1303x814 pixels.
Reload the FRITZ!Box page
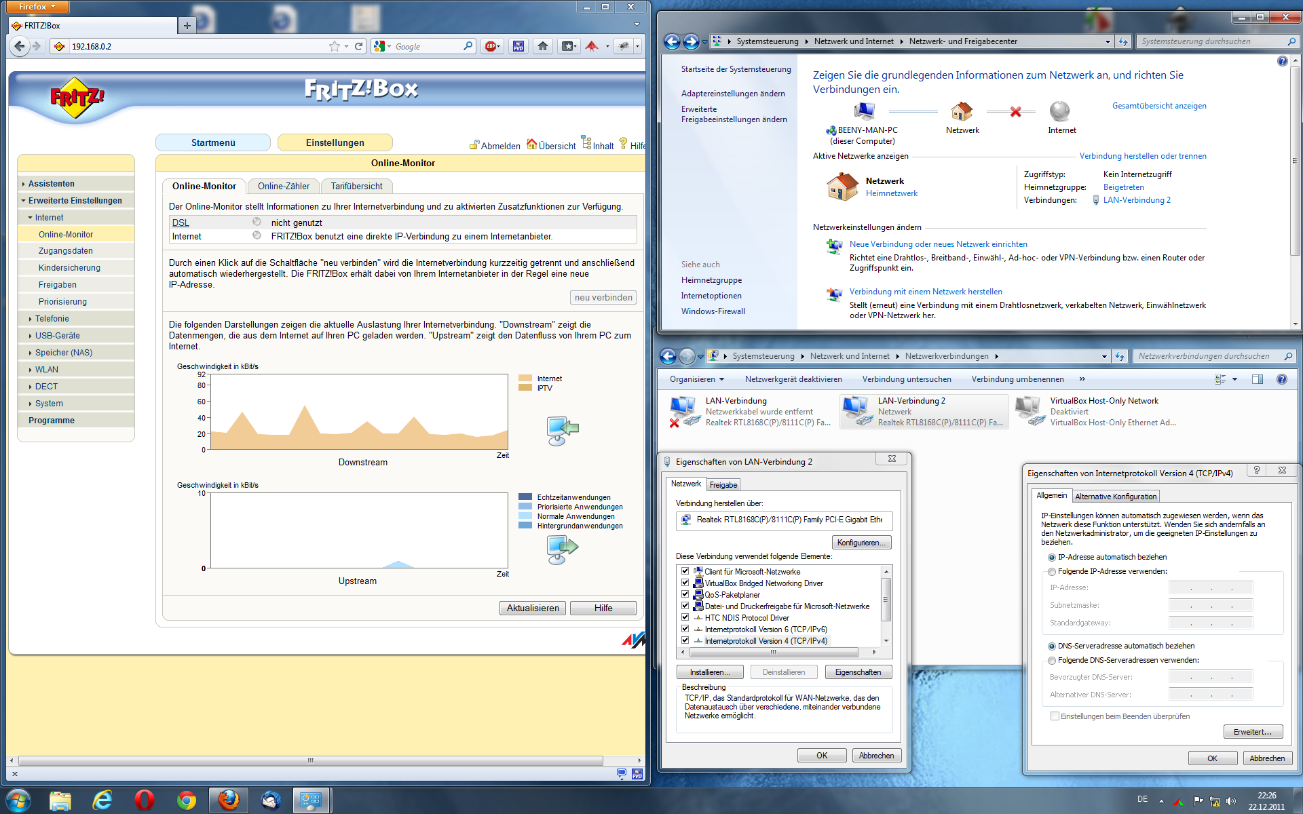(x=358, y=46)
